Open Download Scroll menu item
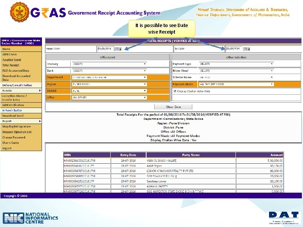The height and width of the screenshot is (227, 303). pyautogui.click(x=21, y=116)
